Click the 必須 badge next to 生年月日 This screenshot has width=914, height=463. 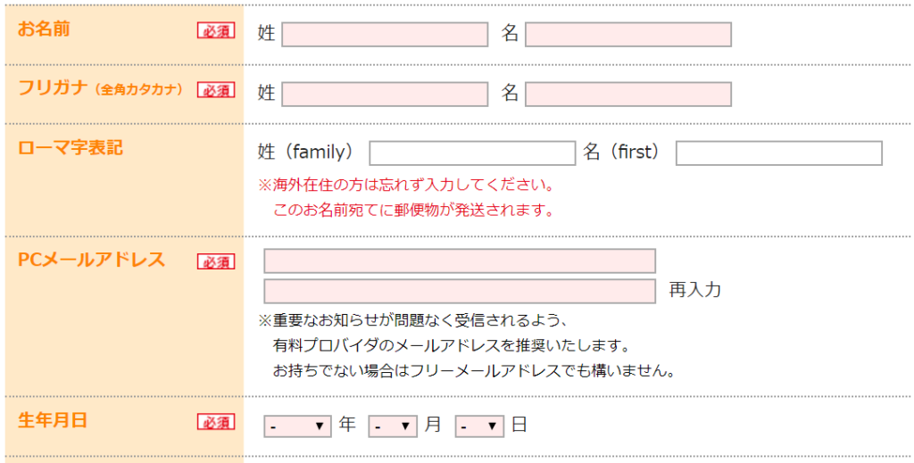click(x=216, y=422)
